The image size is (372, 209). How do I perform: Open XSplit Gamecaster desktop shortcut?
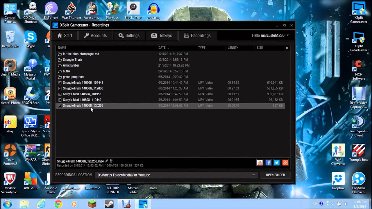click(x=359, y=13)
